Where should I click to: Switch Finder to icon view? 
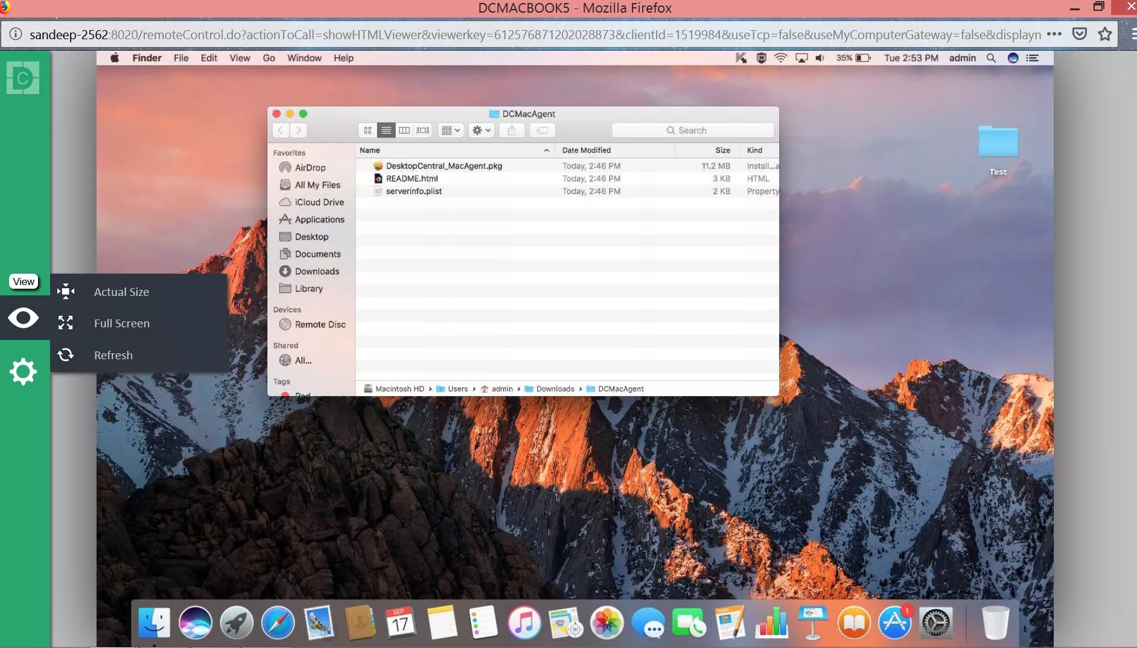point(368,130)
